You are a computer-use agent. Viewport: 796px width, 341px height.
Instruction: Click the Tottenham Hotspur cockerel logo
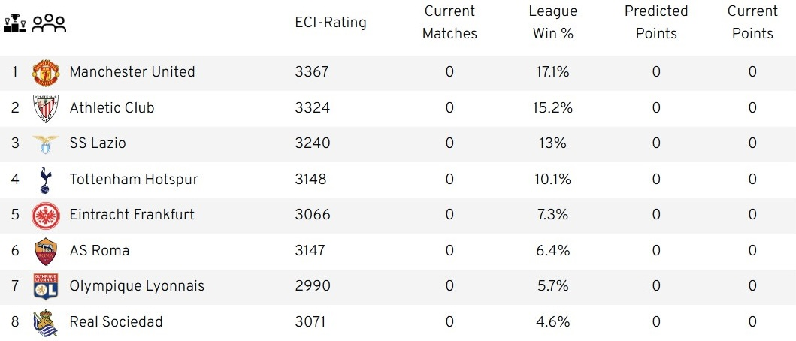pos(45,180)
